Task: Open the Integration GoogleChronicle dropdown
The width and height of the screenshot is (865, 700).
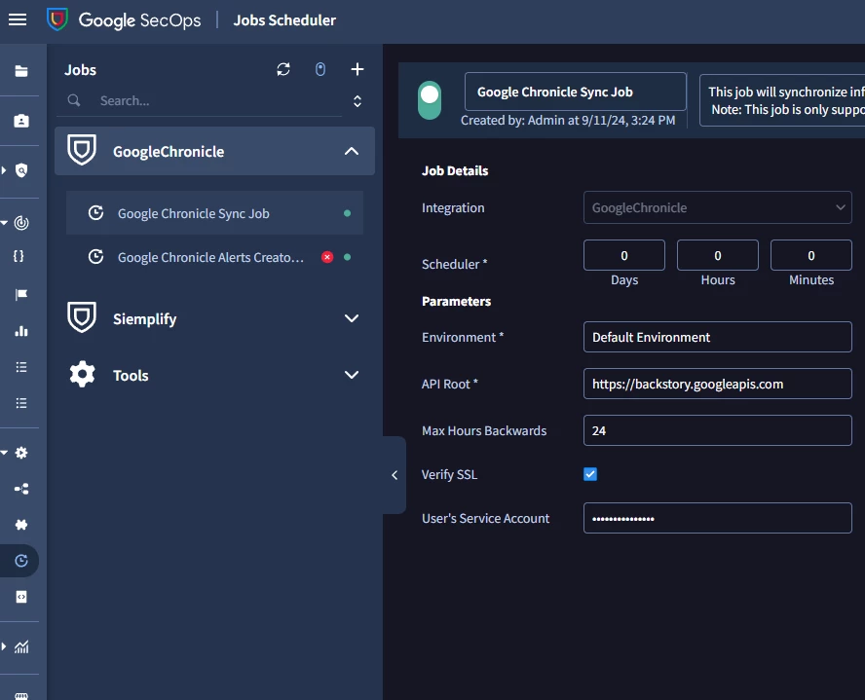Action: coord(718,207)
